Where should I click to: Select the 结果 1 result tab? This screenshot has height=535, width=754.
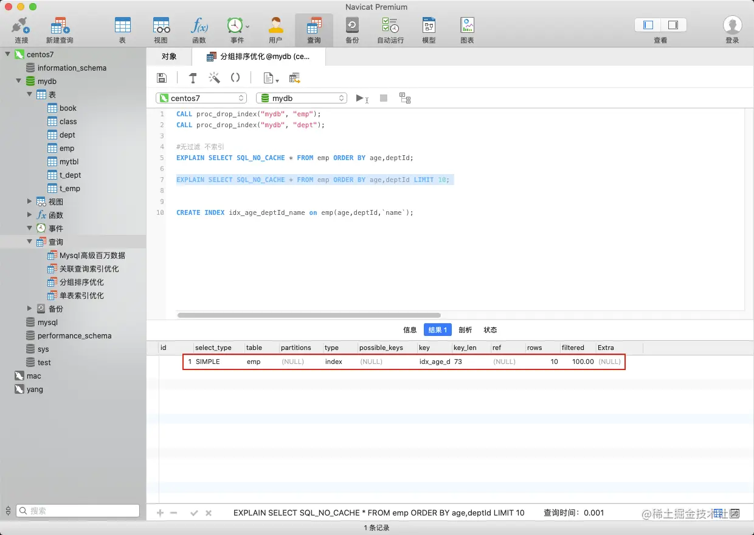[x=438, y=330]
